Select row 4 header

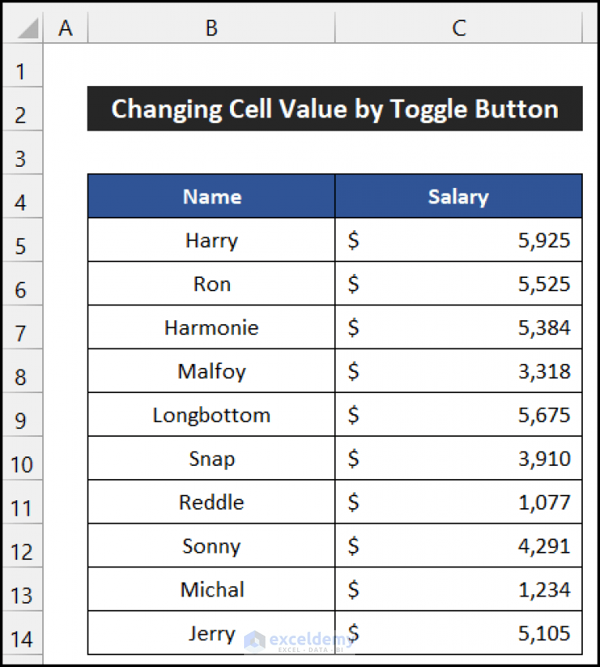[x=22, y=196]
